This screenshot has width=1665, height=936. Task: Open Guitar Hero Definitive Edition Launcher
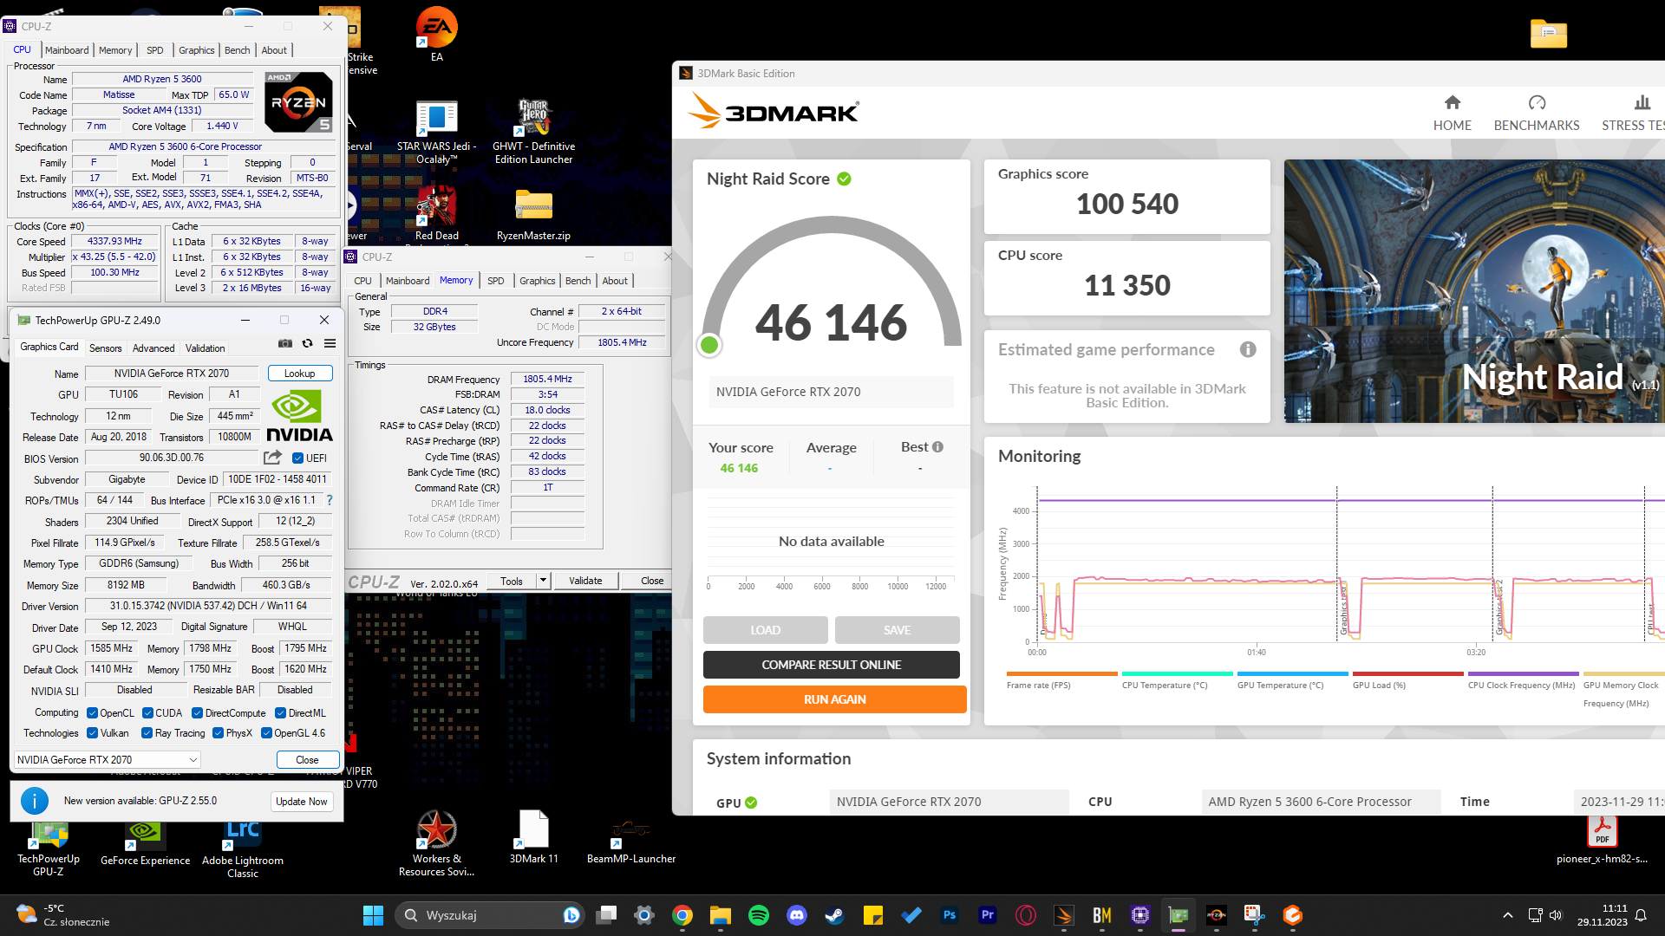click(533, 131)
